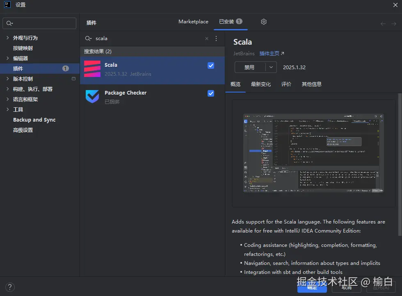Switch to the 已安装 tab
Viewport: 402px width, 296px height.
click(231, 21)
